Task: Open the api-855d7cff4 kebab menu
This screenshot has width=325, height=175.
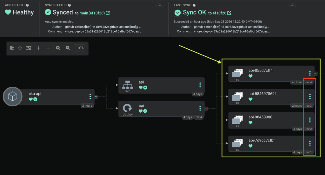Action: [310, 73]
